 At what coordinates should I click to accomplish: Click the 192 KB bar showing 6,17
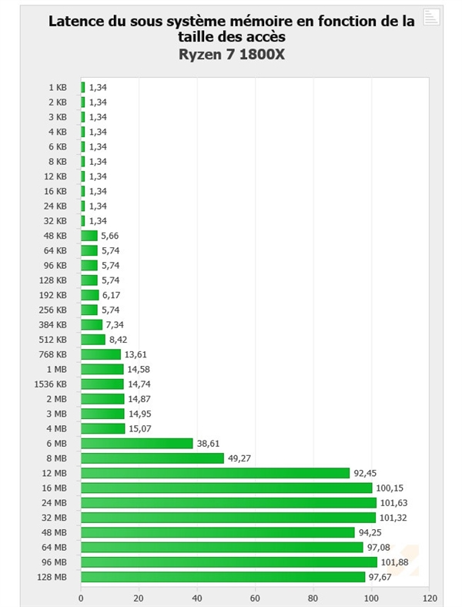point(89,295)
